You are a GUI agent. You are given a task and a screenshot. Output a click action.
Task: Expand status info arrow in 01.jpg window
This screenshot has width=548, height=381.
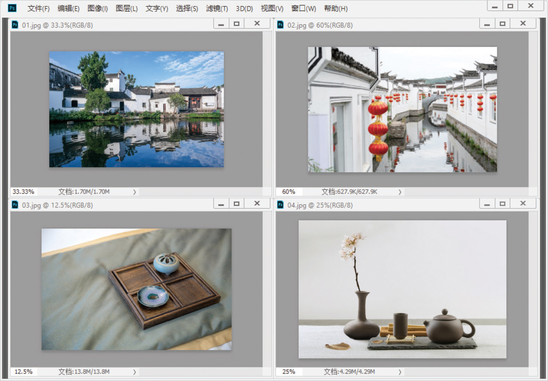(134, 192)
